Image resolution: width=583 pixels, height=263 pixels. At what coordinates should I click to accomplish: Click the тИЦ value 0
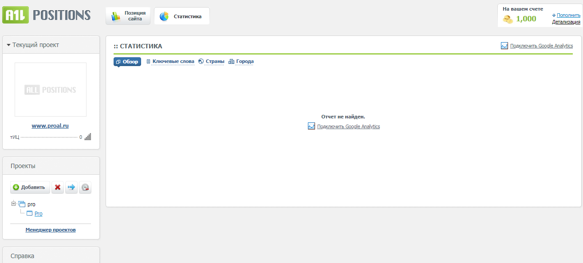coord(81,137)
